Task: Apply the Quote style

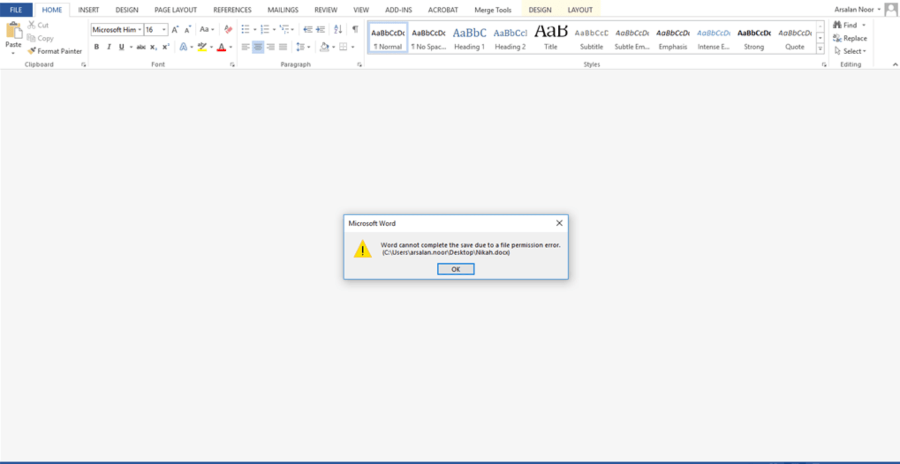Action: pyautogui.click(x=794, y=38)
